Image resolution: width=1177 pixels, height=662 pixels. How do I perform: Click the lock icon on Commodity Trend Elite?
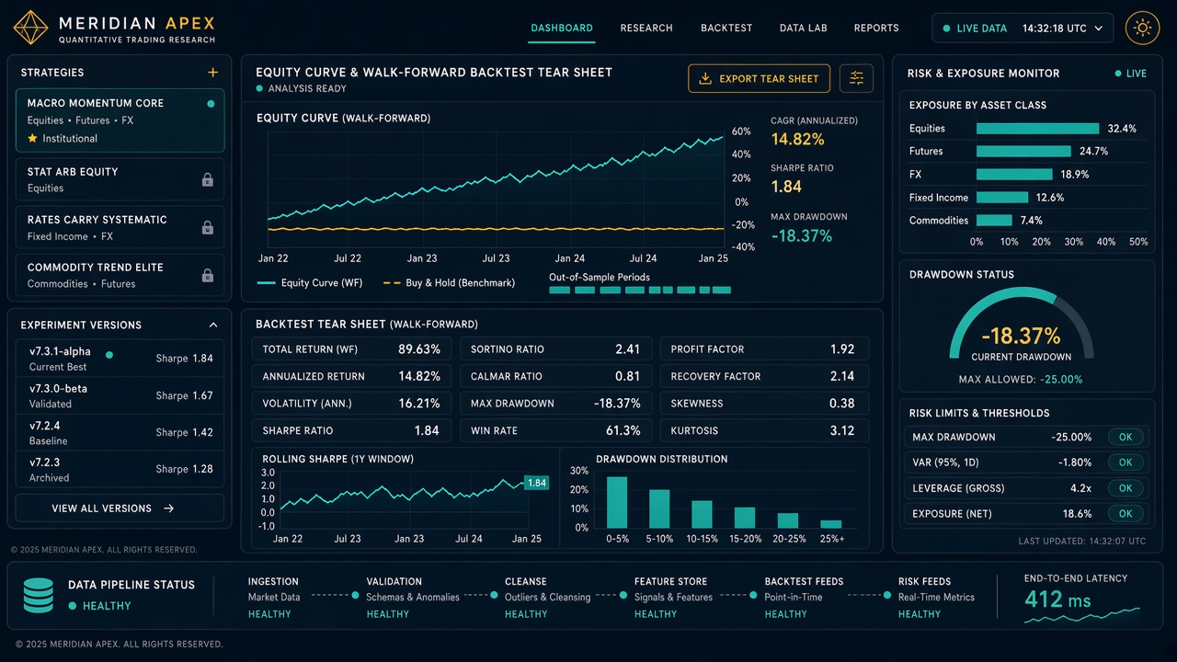tap(208, 275)
